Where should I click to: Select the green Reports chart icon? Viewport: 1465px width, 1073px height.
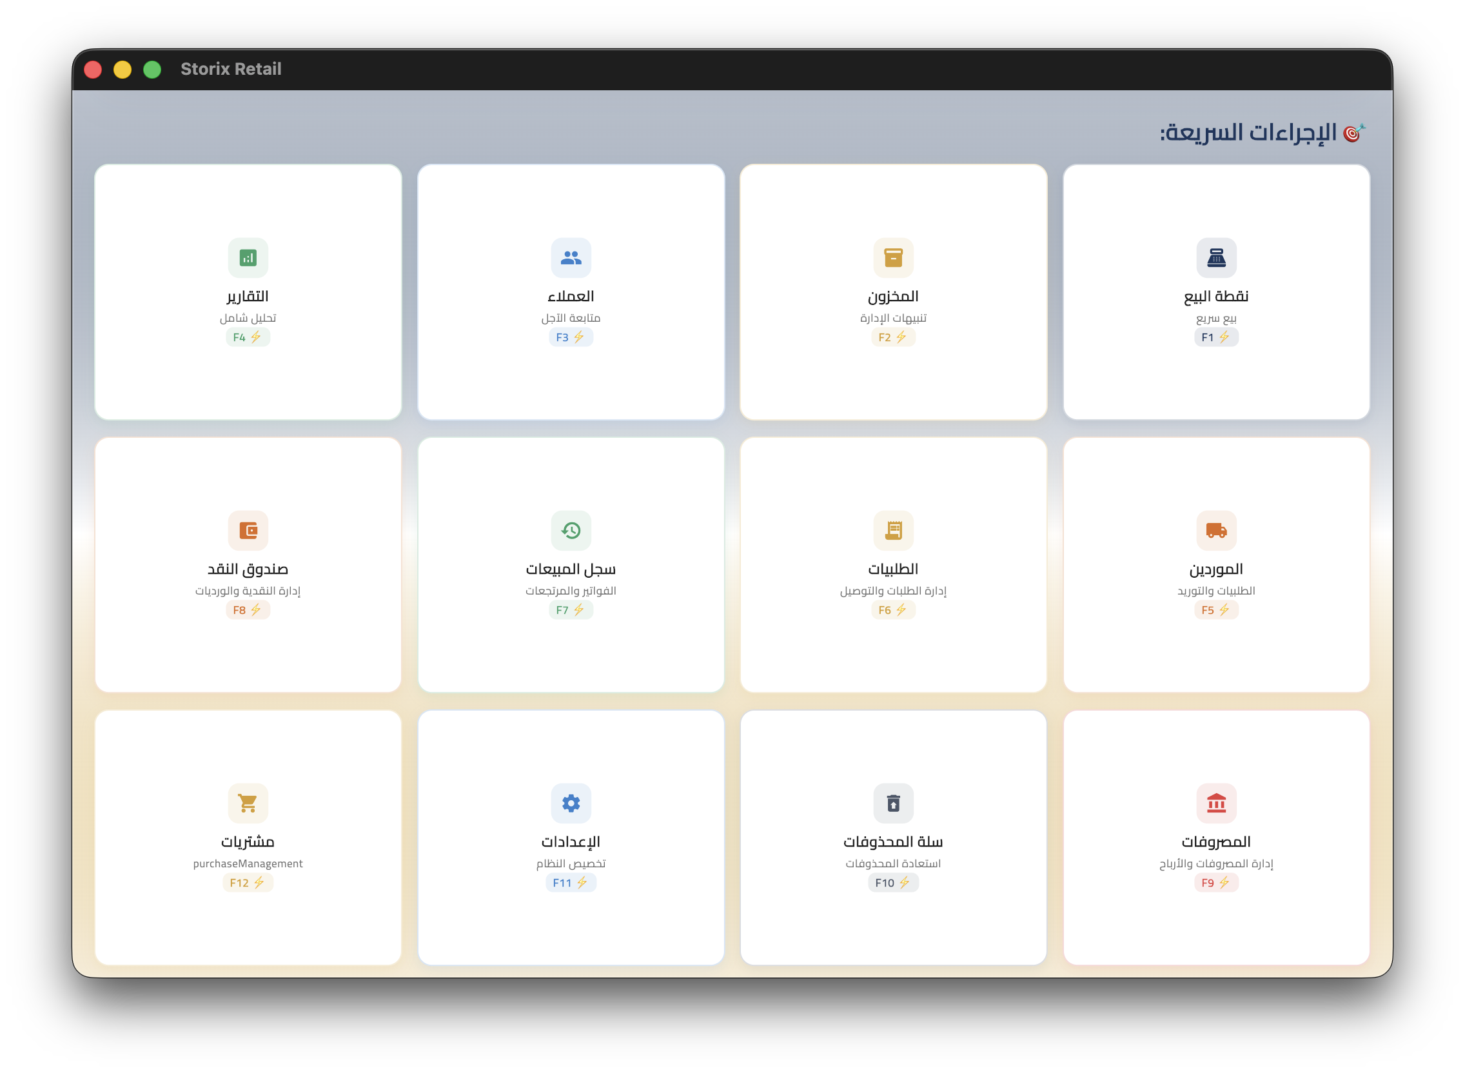(248, 258)
